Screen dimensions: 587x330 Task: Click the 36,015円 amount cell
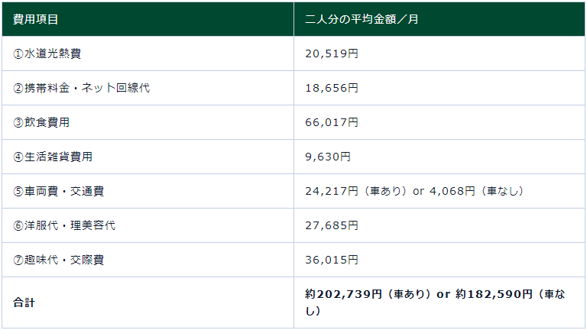(x=331, y=260)
